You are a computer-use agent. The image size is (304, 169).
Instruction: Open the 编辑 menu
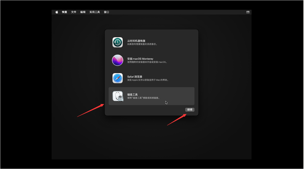pos(83,12)
